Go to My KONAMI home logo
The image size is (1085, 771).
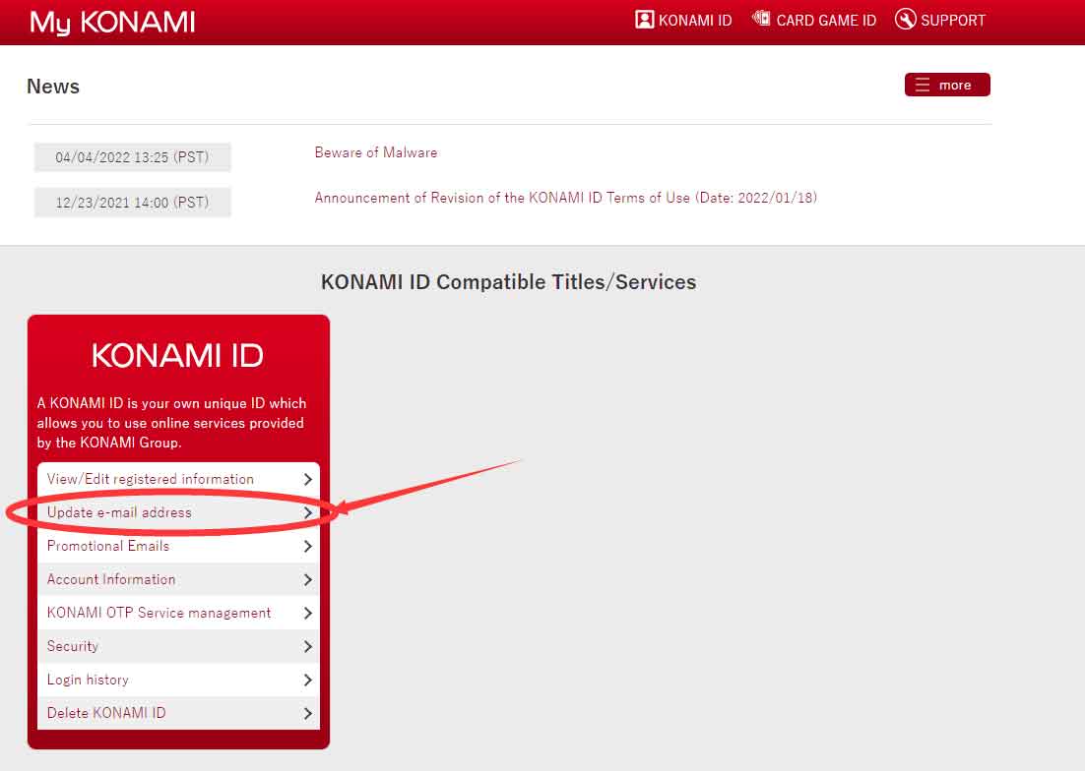[112, 23]
